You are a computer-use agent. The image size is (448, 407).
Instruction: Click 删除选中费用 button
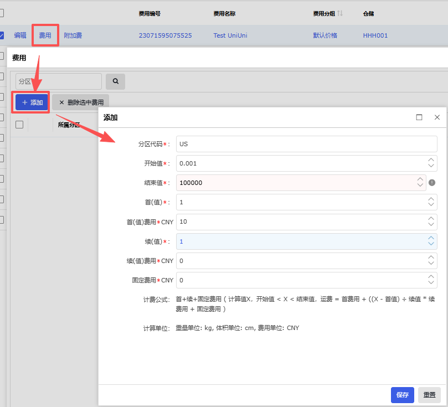click(81, 102)
